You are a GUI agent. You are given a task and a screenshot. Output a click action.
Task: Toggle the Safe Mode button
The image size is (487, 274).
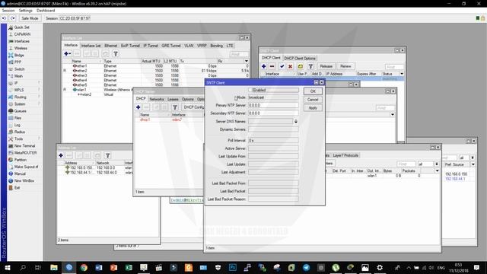tap(30, 18)
